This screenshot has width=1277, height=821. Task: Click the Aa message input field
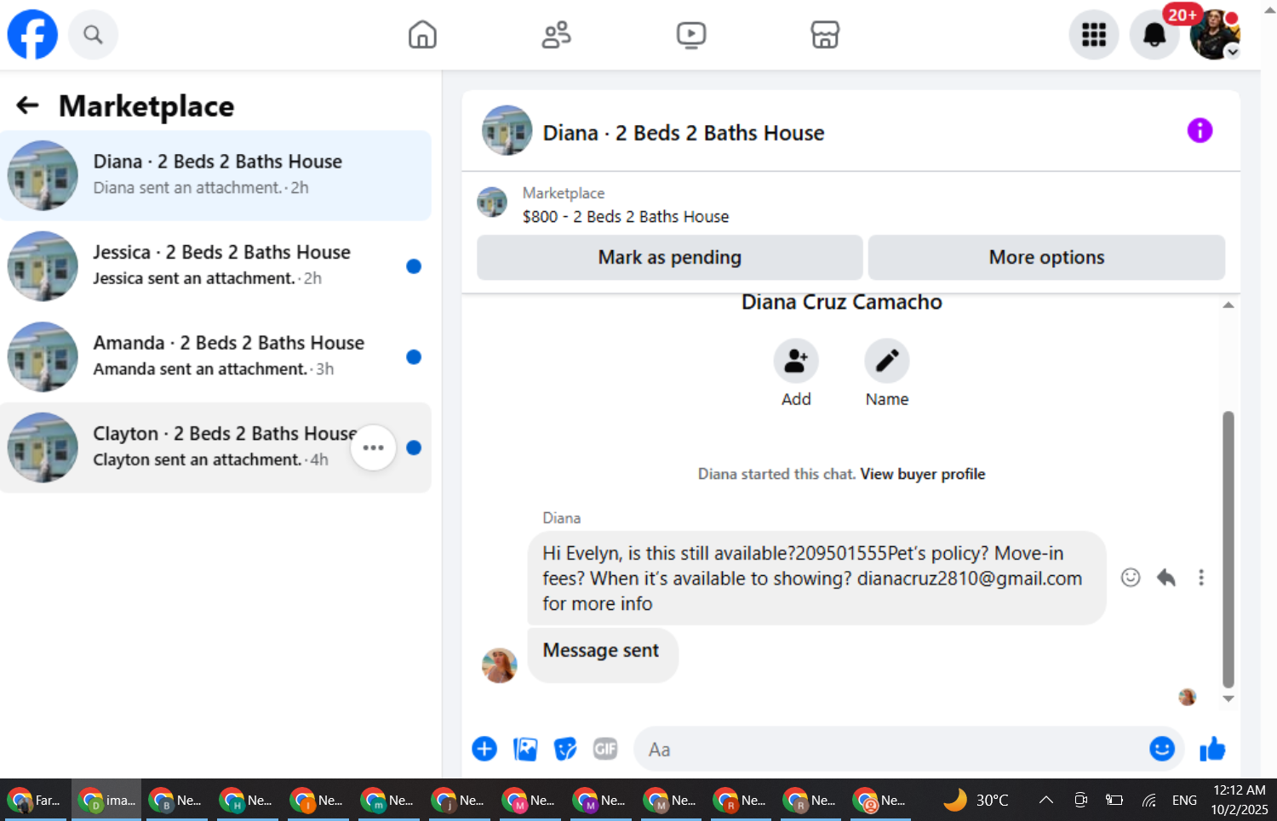click(x=890, y=749)
